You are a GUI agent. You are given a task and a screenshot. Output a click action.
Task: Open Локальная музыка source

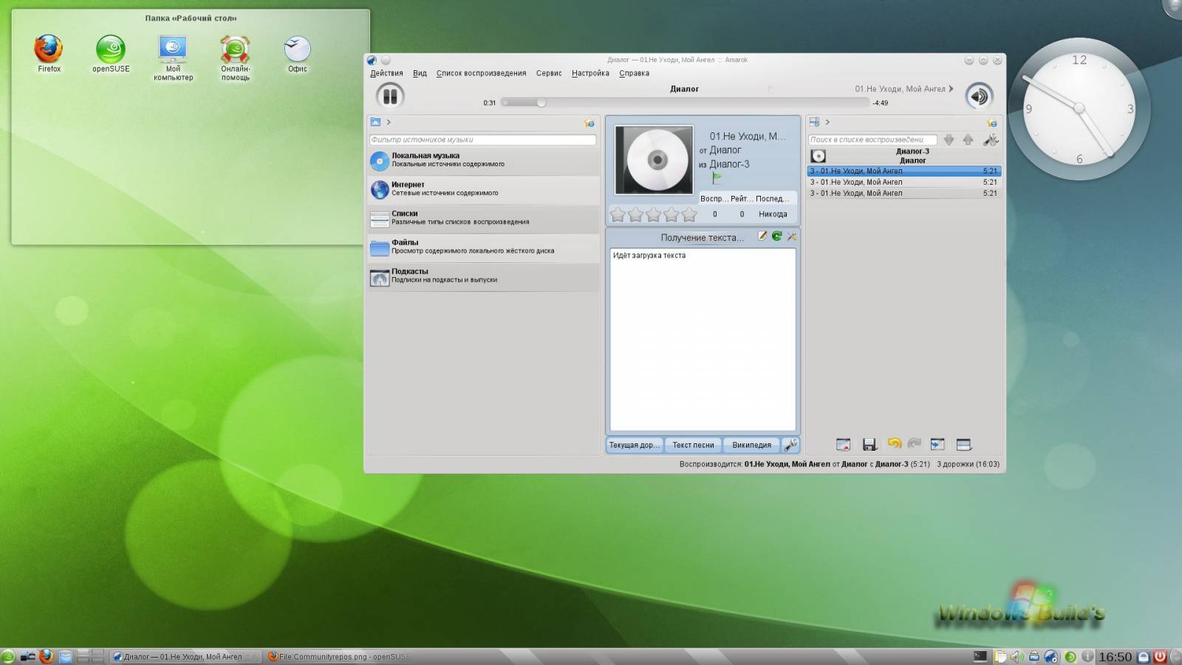(x=483, y=160)
